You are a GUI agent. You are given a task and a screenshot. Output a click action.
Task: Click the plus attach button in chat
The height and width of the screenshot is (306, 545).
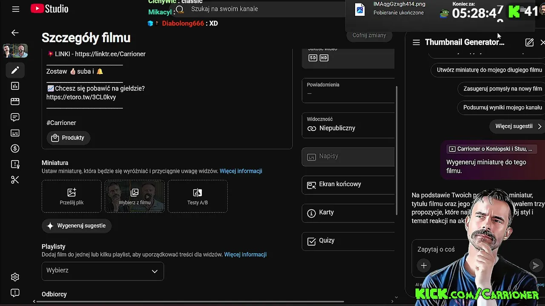424,266
